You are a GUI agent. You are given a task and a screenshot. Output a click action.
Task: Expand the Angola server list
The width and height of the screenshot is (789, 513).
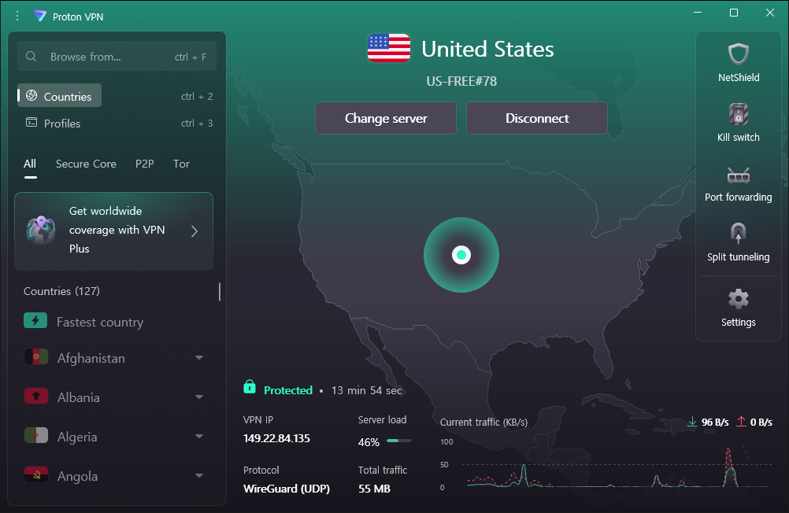(199, 475)
